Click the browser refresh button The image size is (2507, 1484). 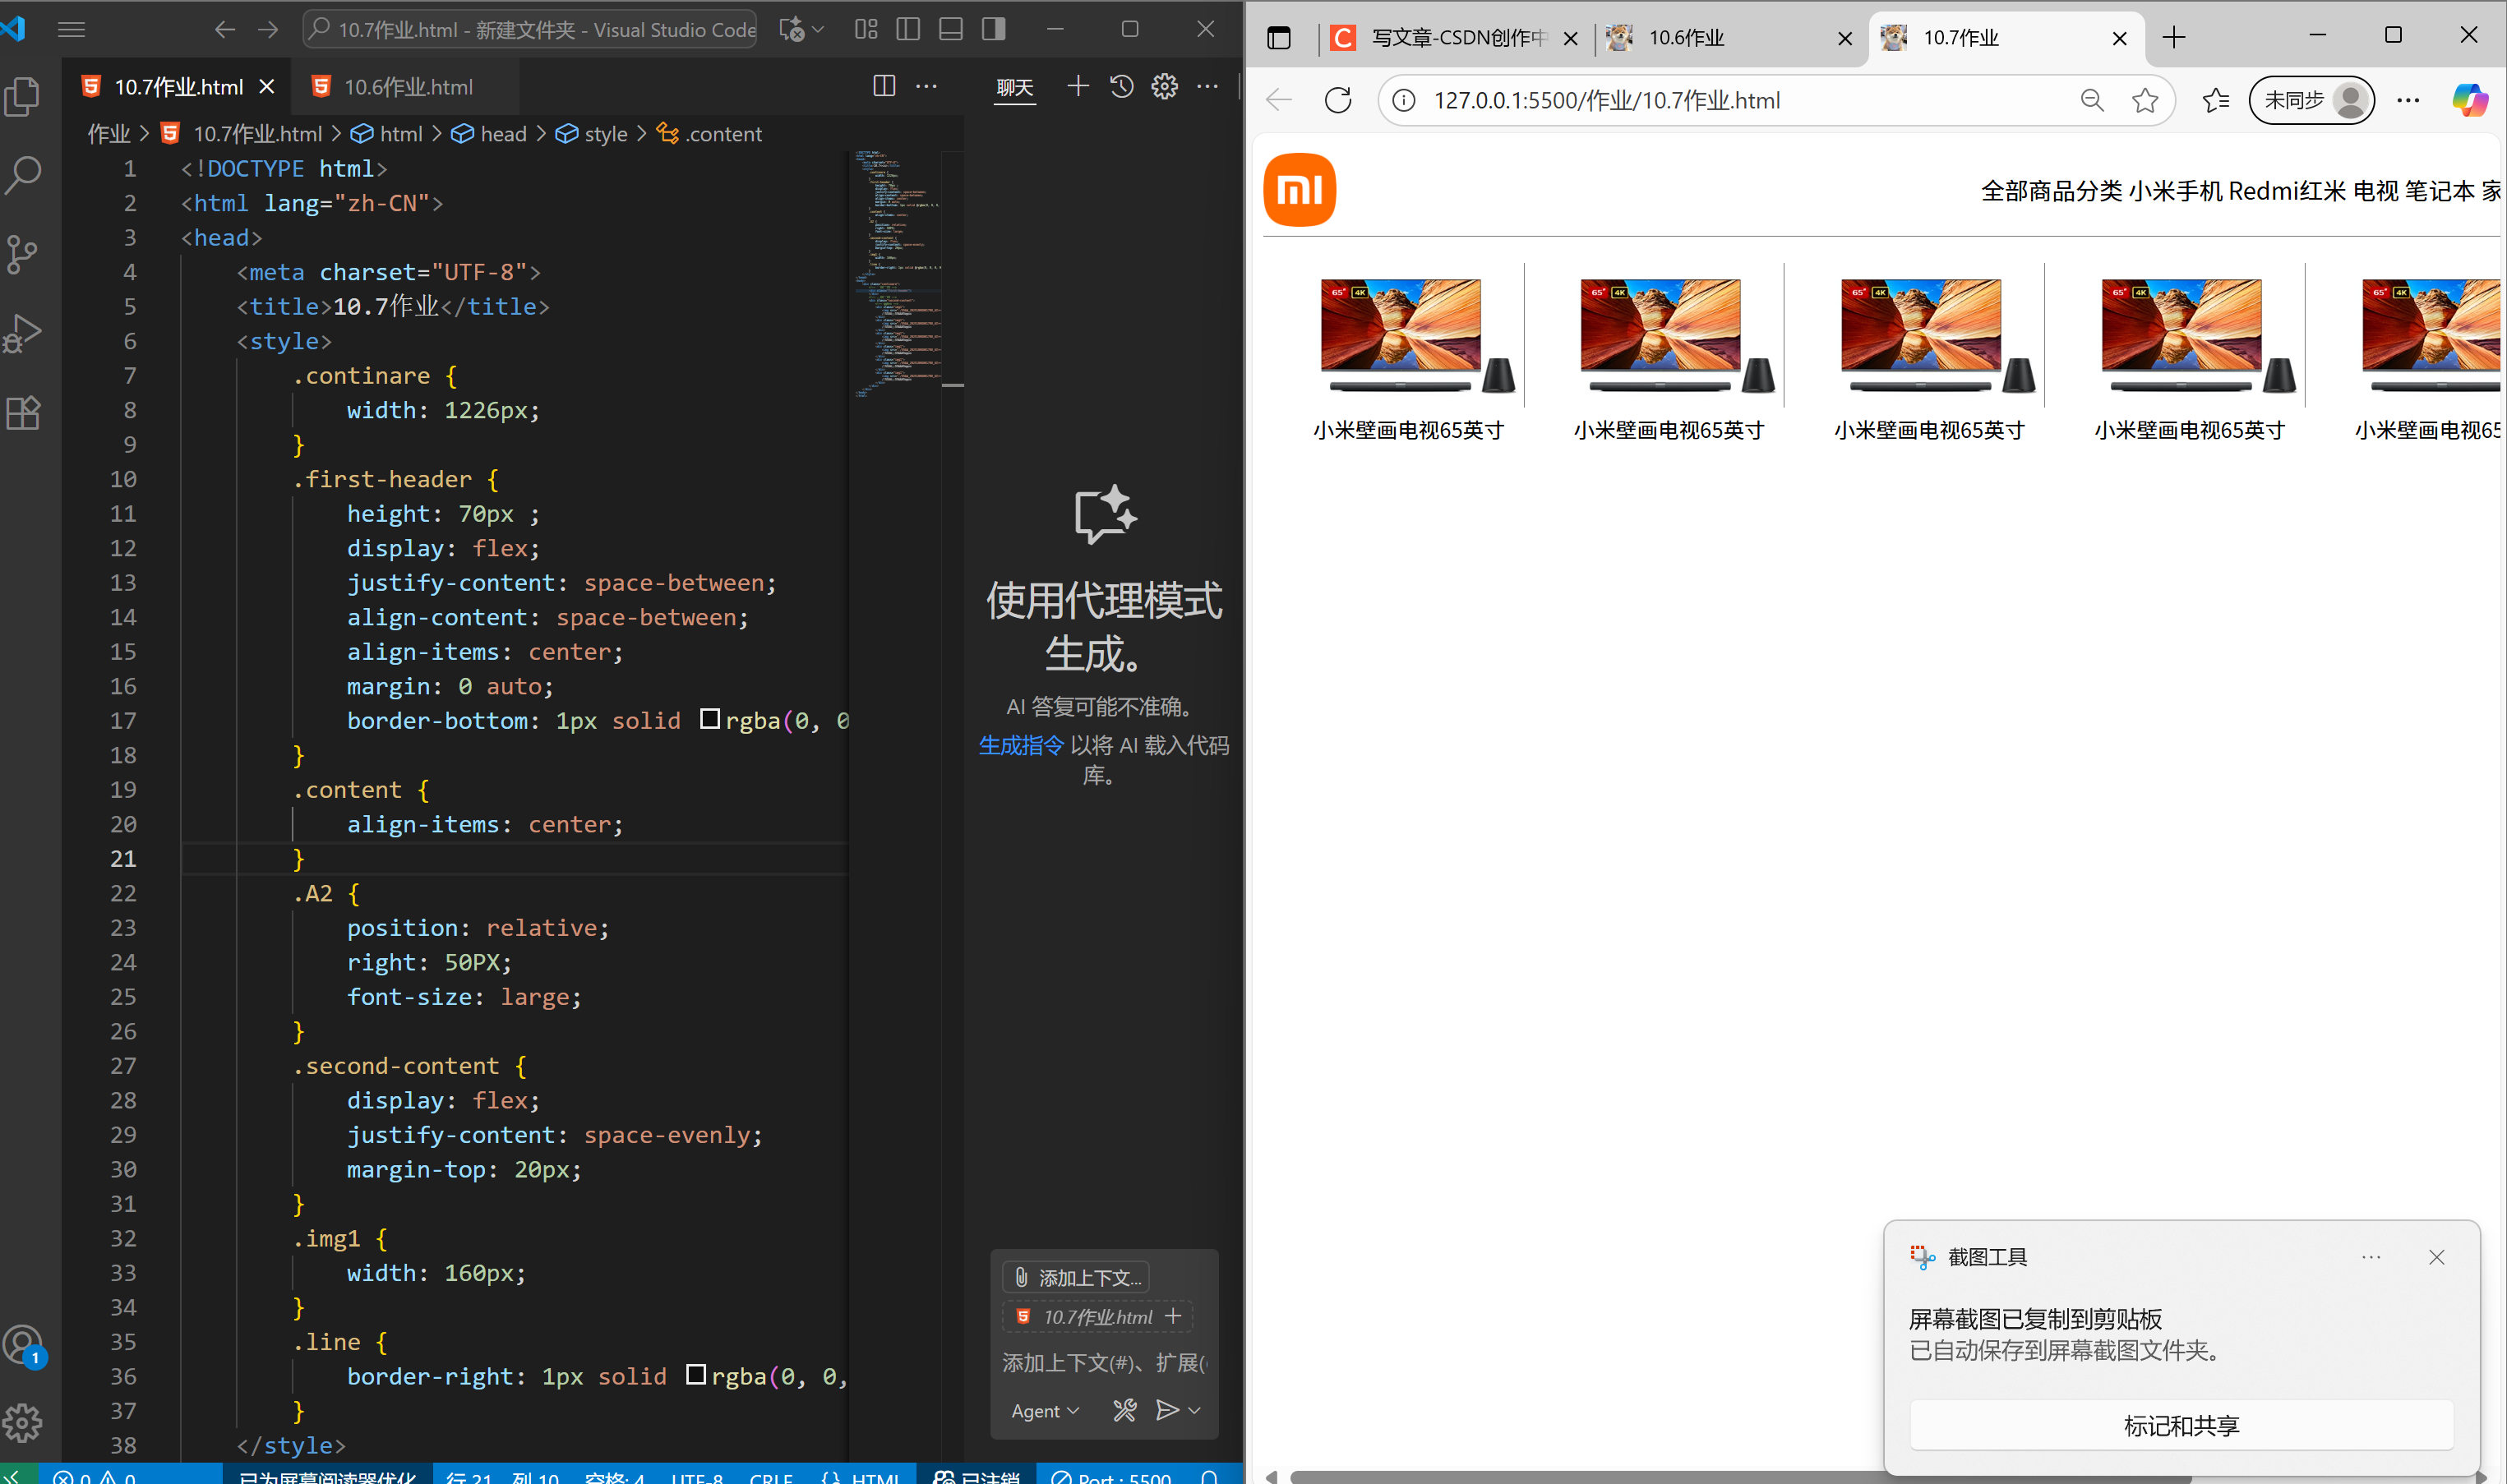[x=1338, y=100]
